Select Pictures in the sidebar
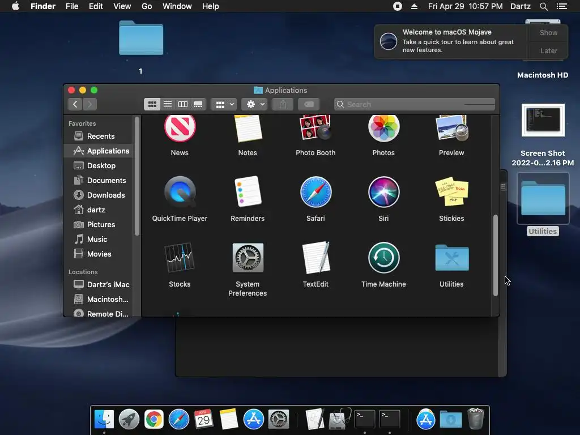The image size is (580, 435). pyautogui.click(x=98, y=224)
